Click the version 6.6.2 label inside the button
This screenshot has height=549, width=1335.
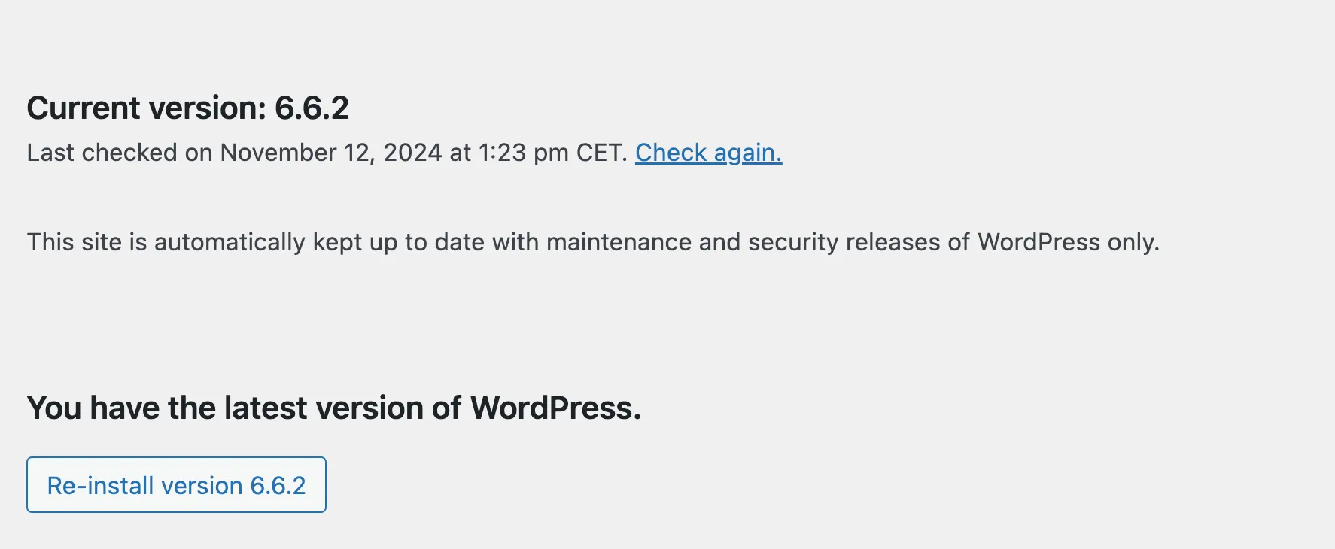[x=276, y=485]
